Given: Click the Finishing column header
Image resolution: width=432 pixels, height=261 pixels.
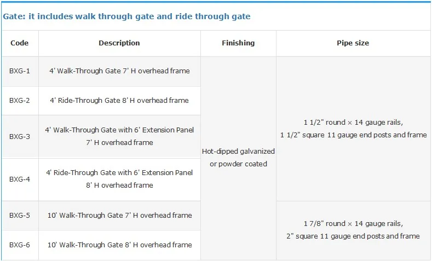Looking at the screenshot, I should coord(238,43).
